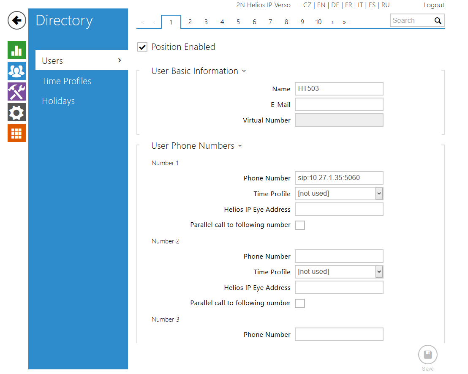The height and width of the screenshot is (374, 468).
Task: Enable parallel call for Number 1
Action: click(300, 225)
